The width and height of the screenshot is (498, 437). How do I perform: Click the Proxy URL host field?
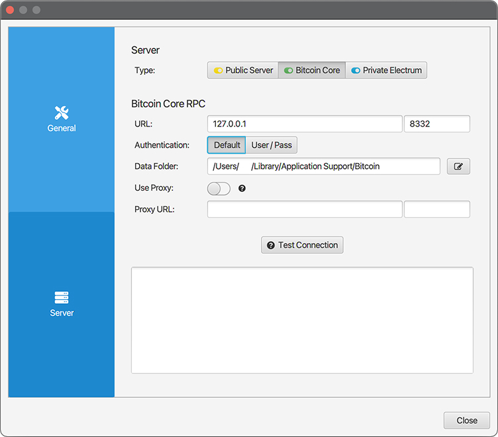point(305,209)
